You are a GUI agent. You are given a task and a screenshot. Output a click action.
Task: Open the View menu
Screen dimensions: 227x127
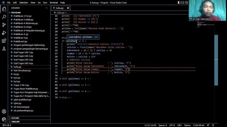click(x=33, y=2)
